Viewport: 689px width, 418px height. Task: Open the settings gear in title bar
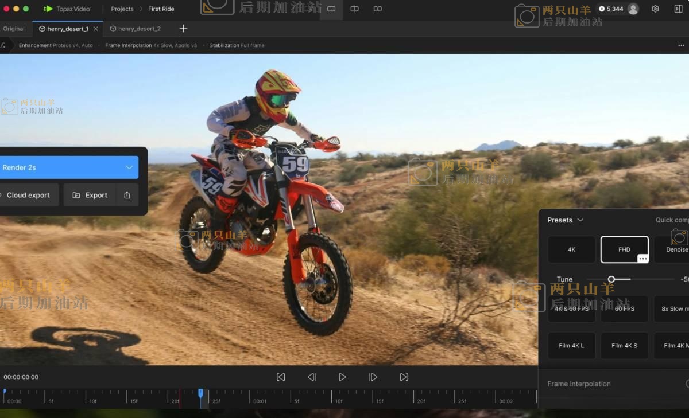click(x=655, y=9)
